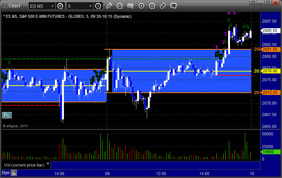282x178 pixels.
Task: Click the chart title ES M5 description text
Action: pos(68,17)
